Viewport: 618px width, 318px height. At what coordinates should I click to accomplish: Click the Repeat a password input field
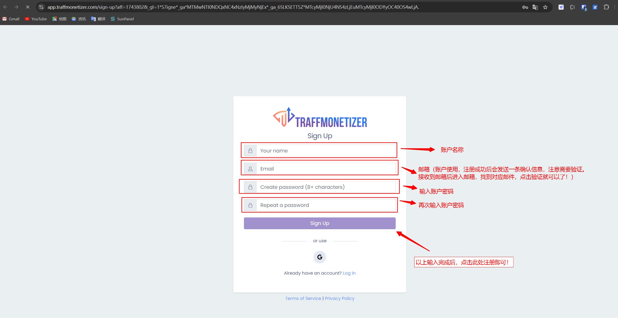[319, 205]
